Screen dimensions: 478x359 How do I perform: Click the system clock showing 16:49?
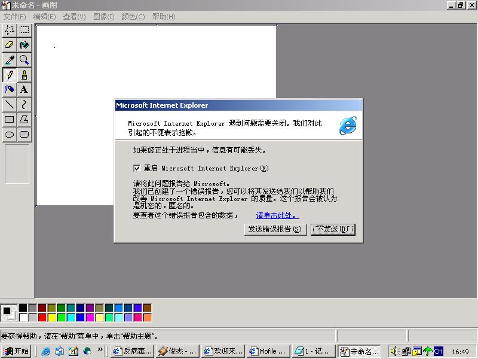click(460, 352)
